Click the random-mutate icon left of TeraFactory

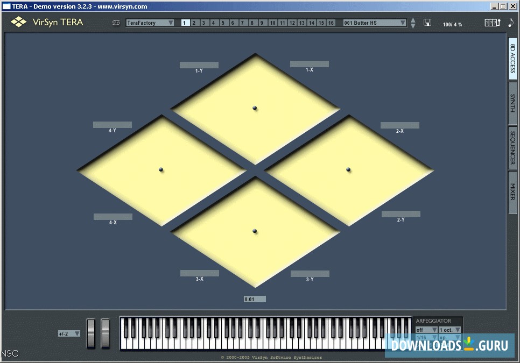point(116,23)
